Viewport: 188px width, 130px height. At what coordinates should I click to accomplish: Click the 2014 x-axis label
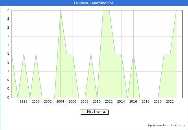tap(121, 101)
